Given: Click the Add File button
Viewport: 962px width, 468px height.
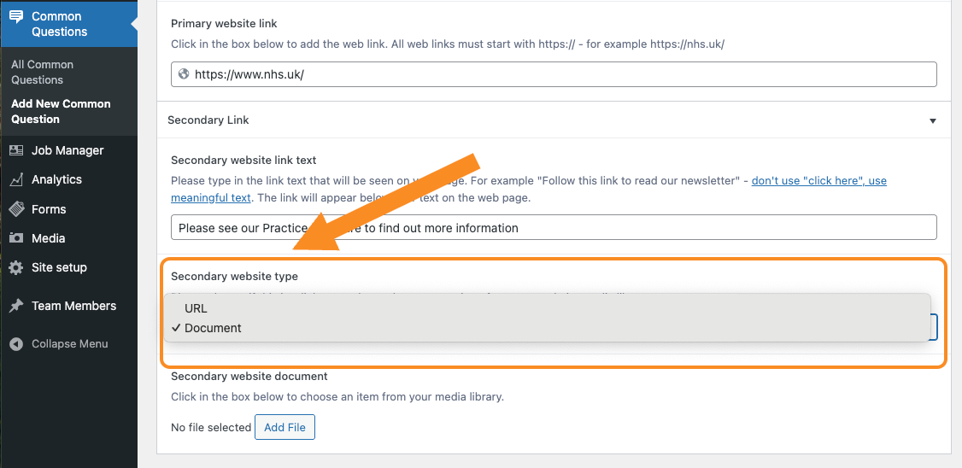Looking at the screenshot, I should tap(284, 428).
